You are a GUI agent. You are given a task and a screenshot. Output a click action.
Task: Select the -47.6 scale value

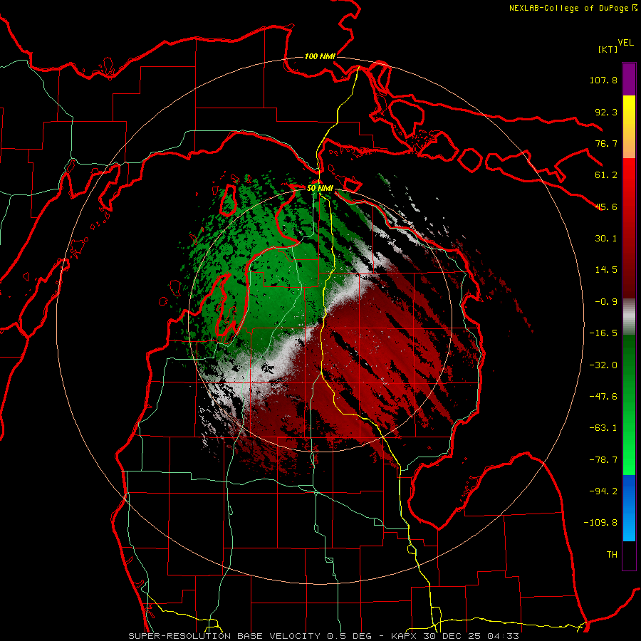(603, 397)
